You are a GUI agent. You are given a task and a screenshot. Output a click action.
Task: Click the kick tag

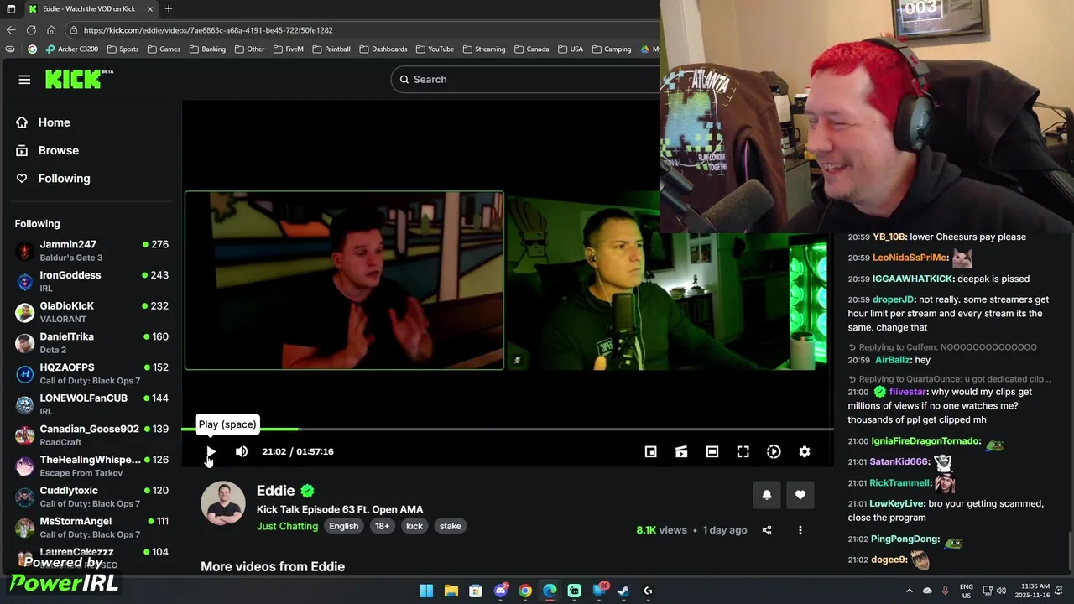(x=414, y=526)
